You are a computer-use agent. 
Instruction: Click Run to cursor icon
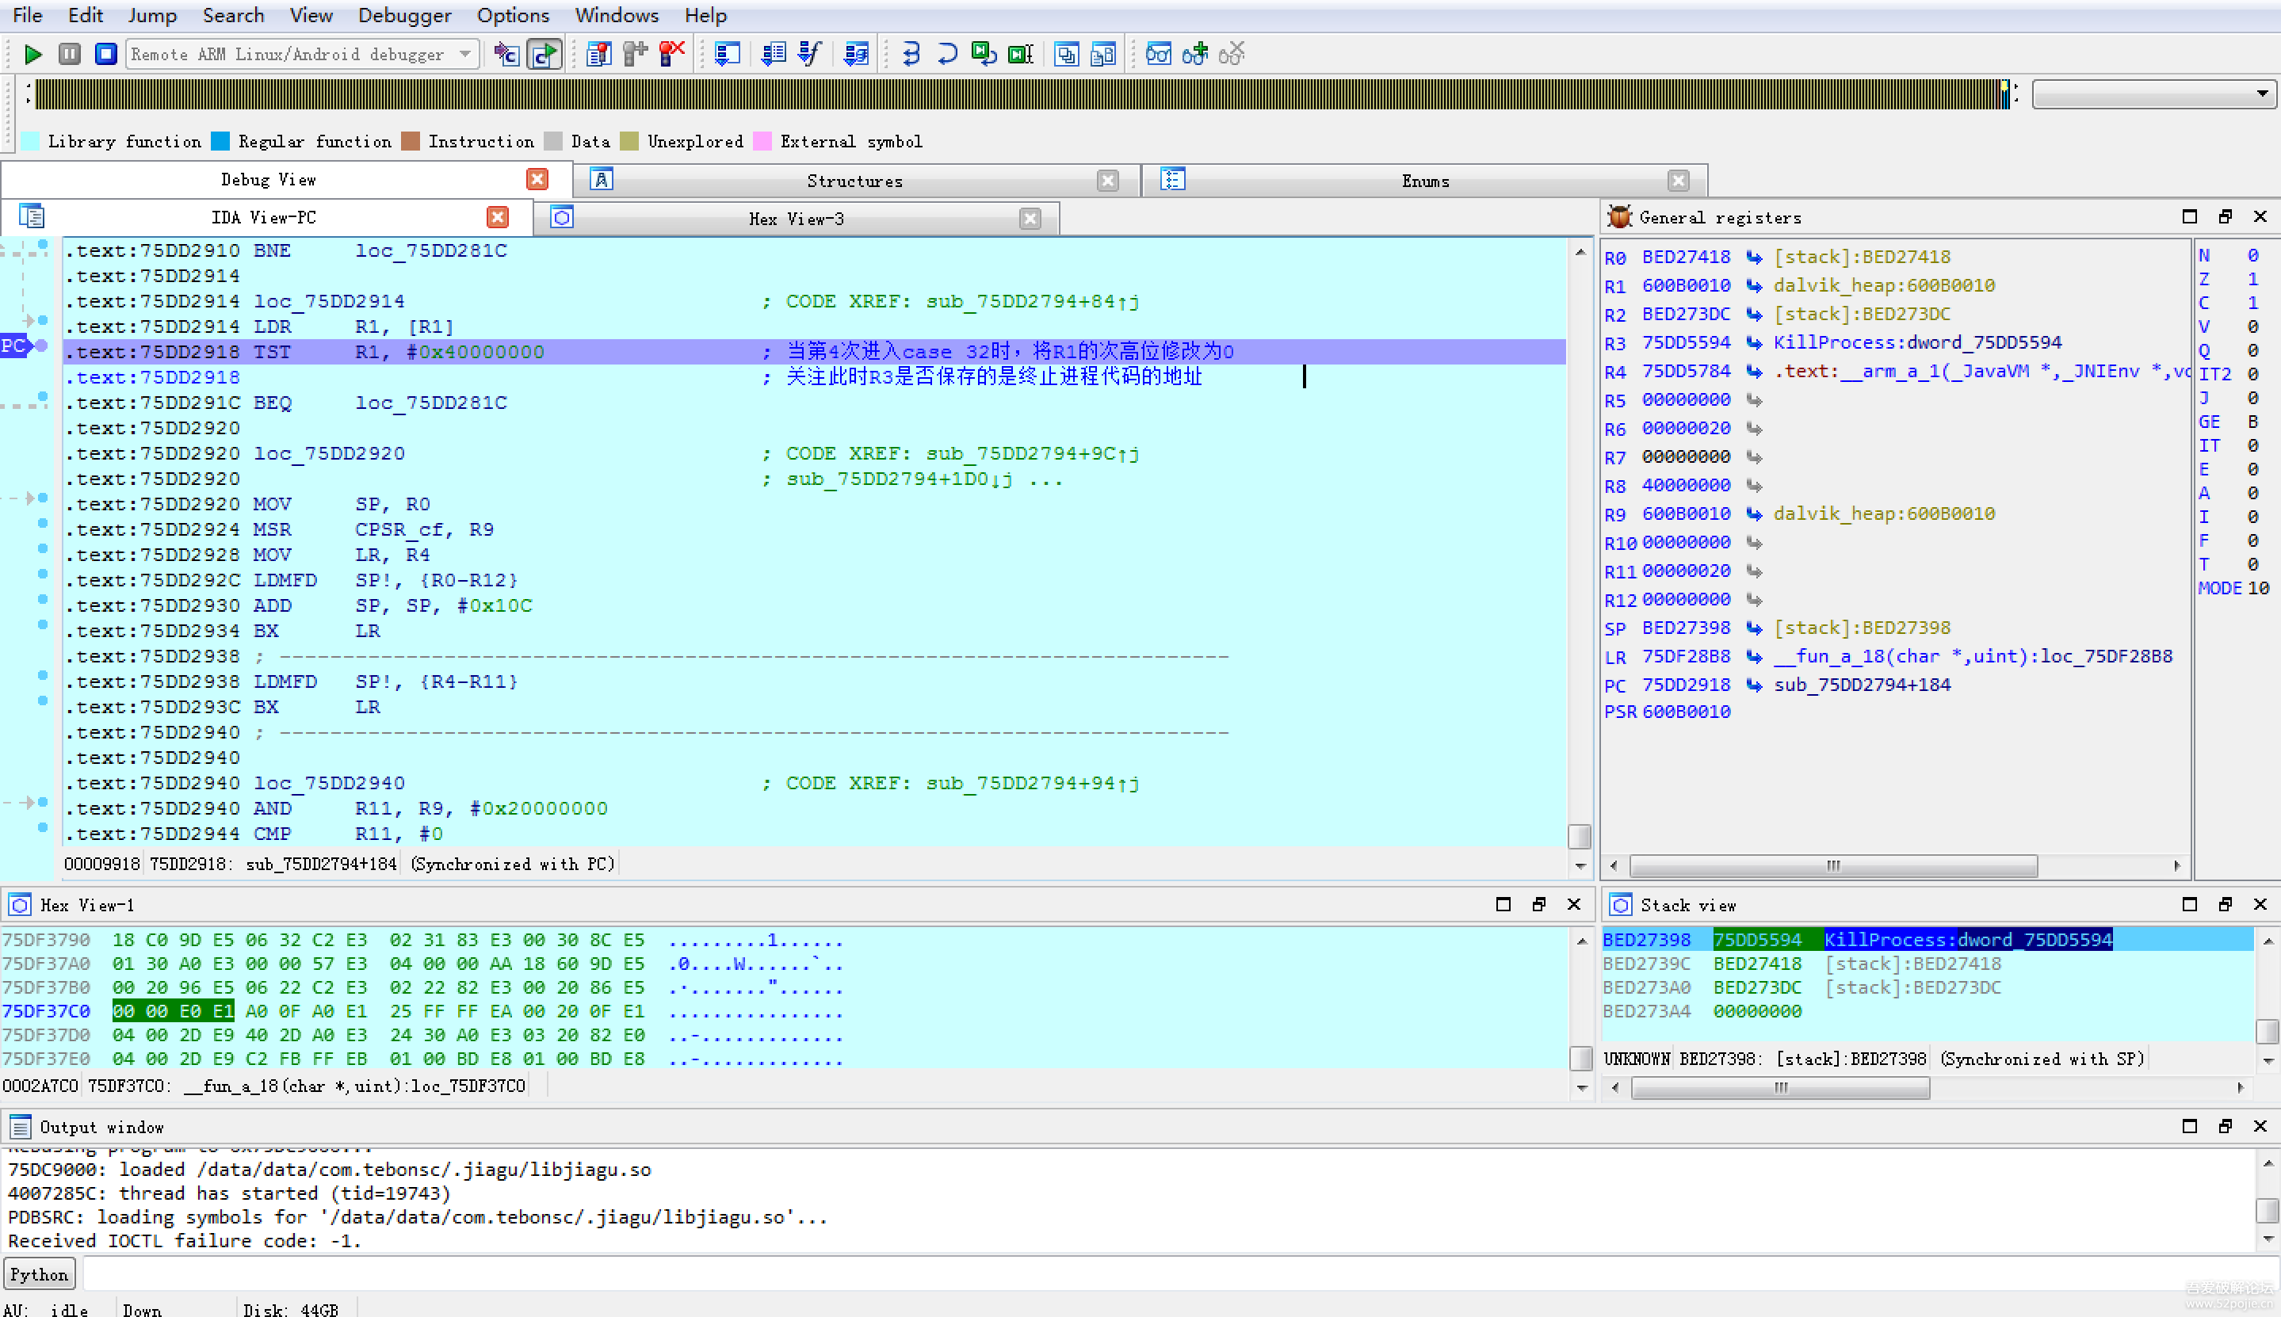(1020, 54)
